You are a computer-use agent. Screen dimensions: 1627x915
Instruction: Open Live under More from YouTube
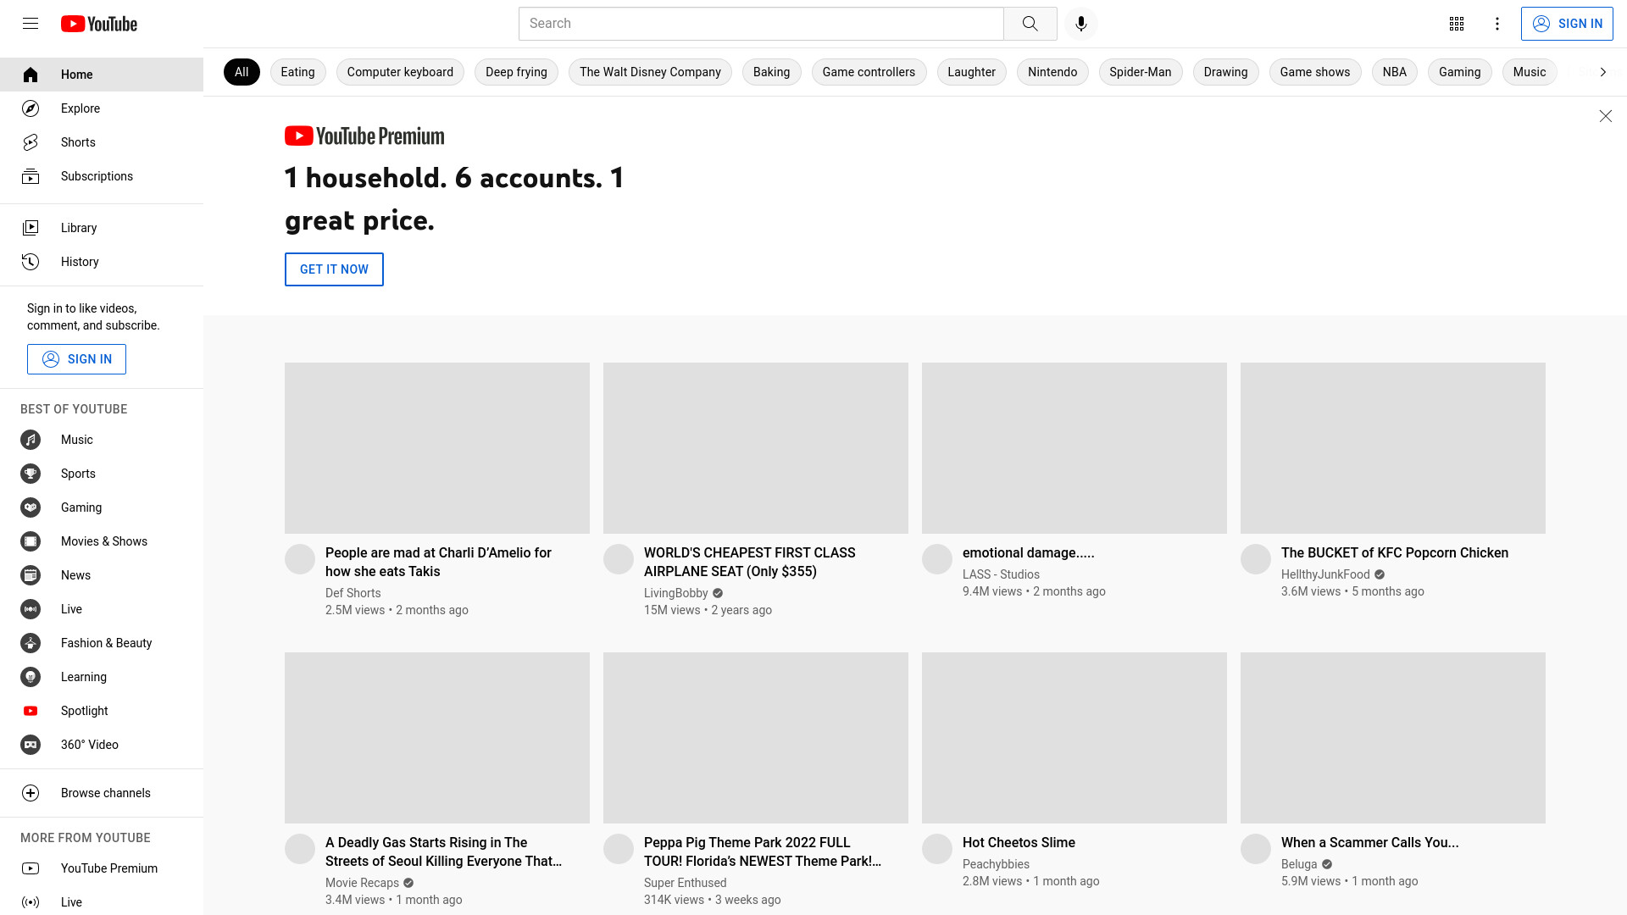coord(102,902)
